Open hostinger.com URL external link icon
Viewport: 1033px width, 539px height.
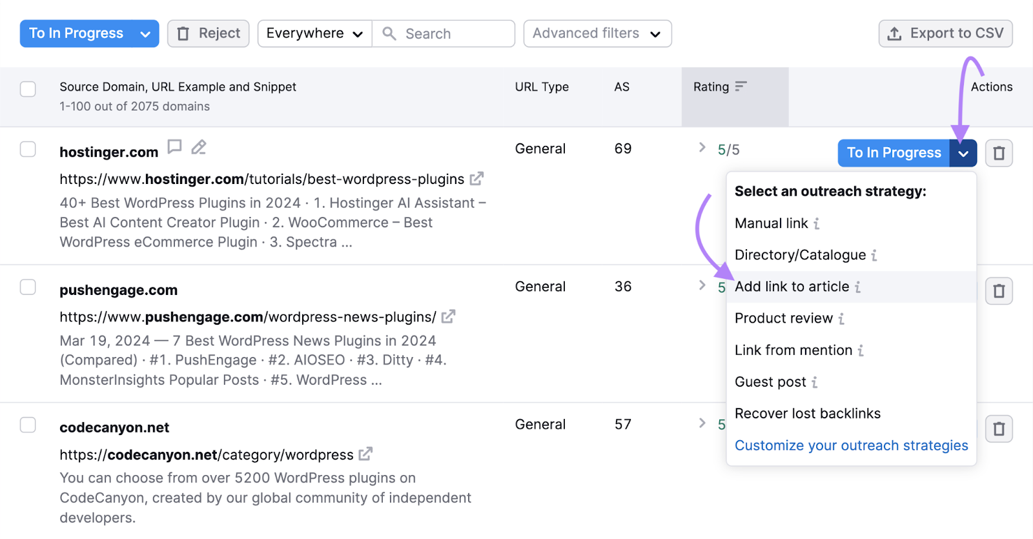pos(476,179)
